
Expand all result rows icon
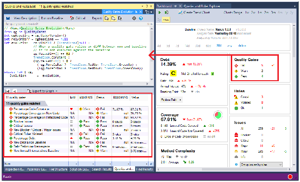click(x=8, y=91)
